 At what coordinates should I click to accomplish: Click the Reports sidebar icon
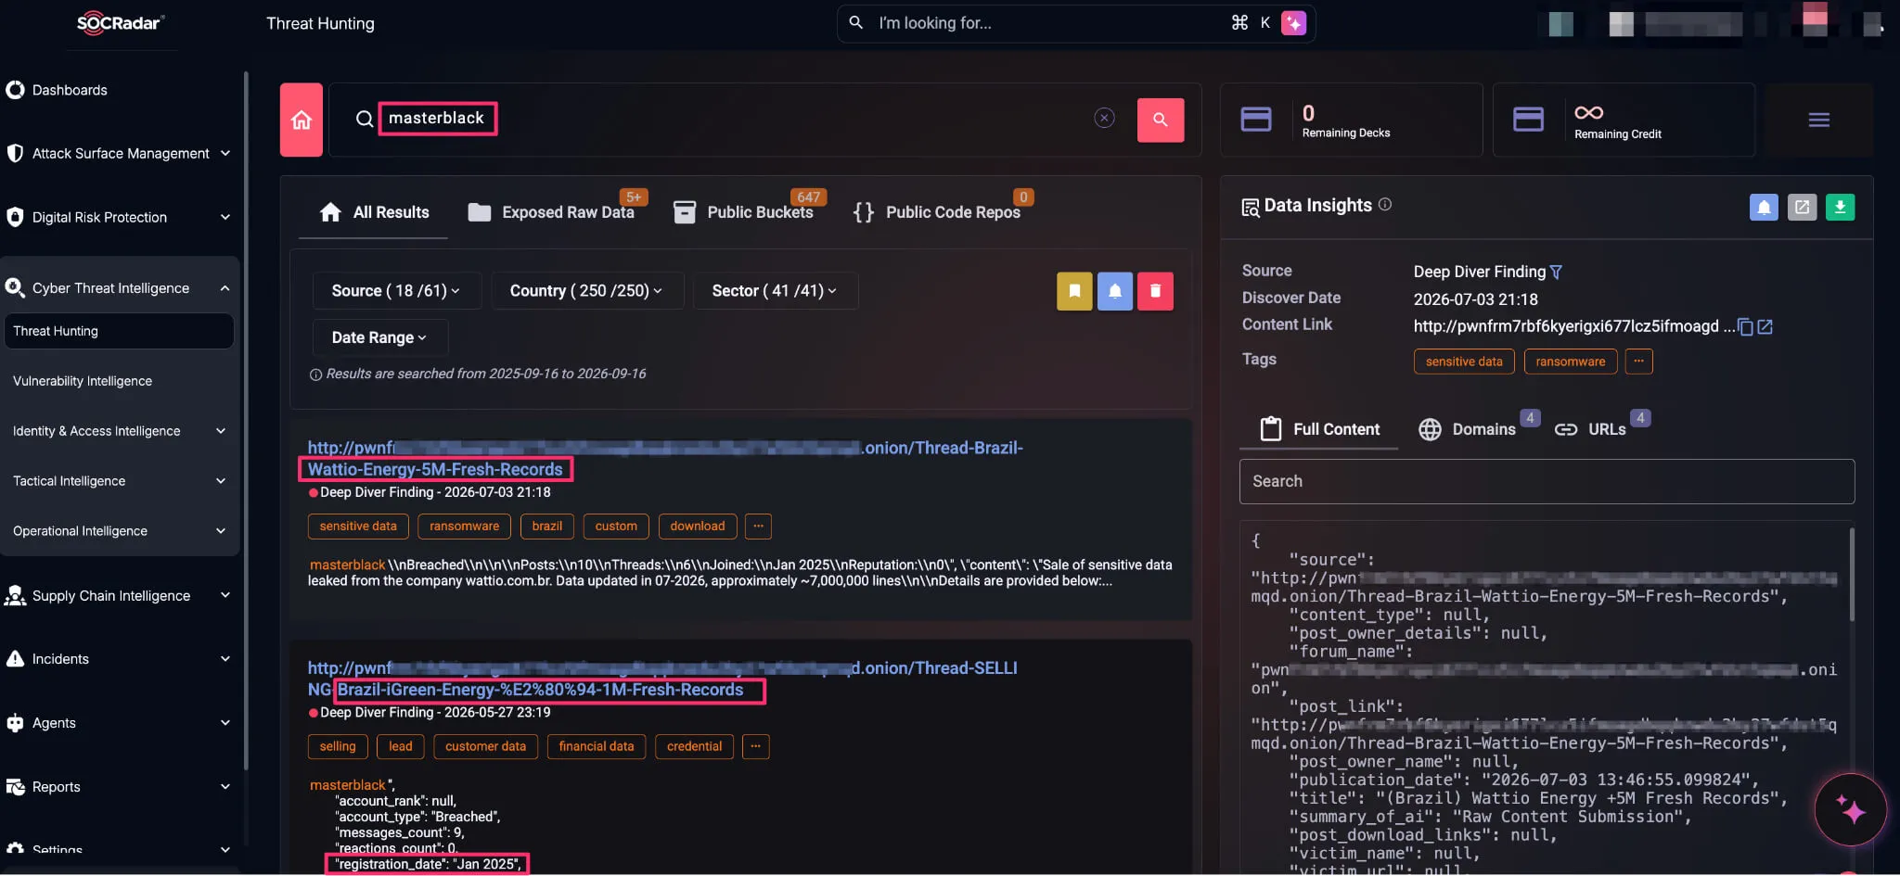pos(15,787)
